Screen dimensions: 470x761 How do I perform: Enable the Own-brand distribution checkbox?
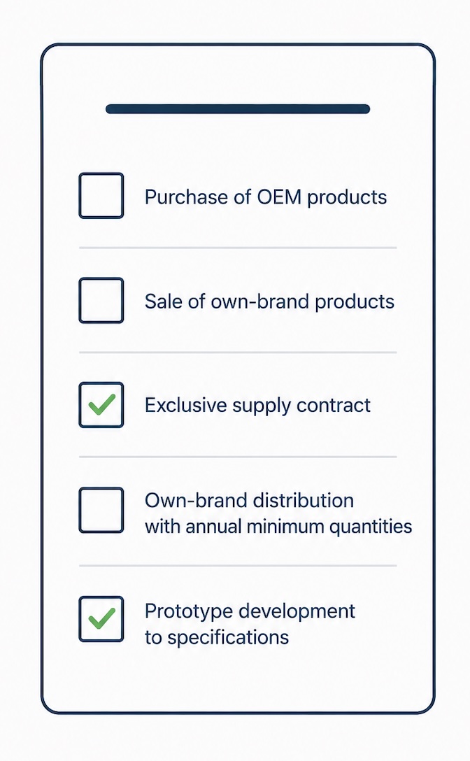coord(101,510)
